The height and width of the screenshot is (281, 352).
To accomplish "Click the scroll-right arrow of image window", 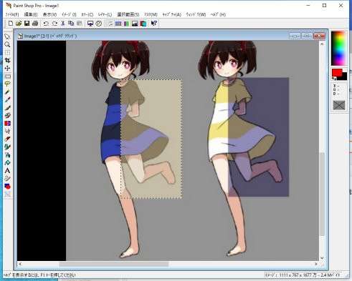I will click(316, 264).
